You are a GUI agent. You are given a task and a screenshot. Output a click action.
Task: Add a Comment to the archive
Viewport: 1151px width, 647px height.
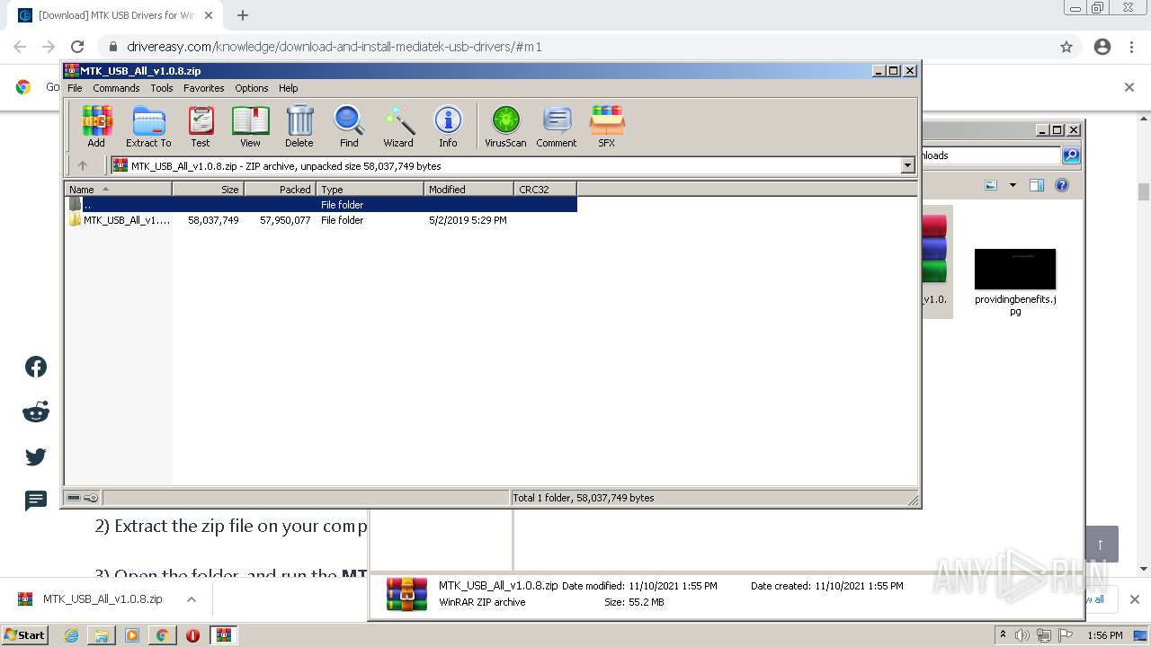[x=557, y=126]
